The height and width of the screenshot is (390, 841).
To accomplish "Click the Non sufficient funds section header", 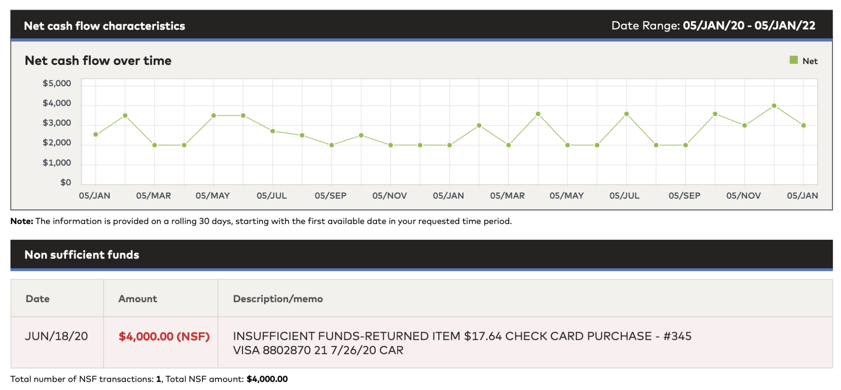I will pyautogui.click(x=82, y=255).
